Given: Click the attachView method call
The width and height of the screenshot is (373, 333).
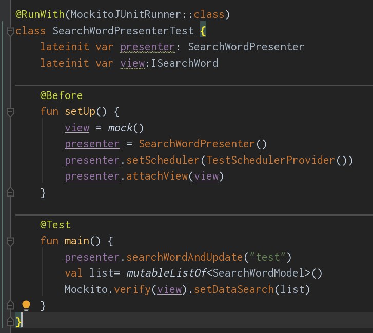Looking at the screenshot, I should (x=157, y=177).
